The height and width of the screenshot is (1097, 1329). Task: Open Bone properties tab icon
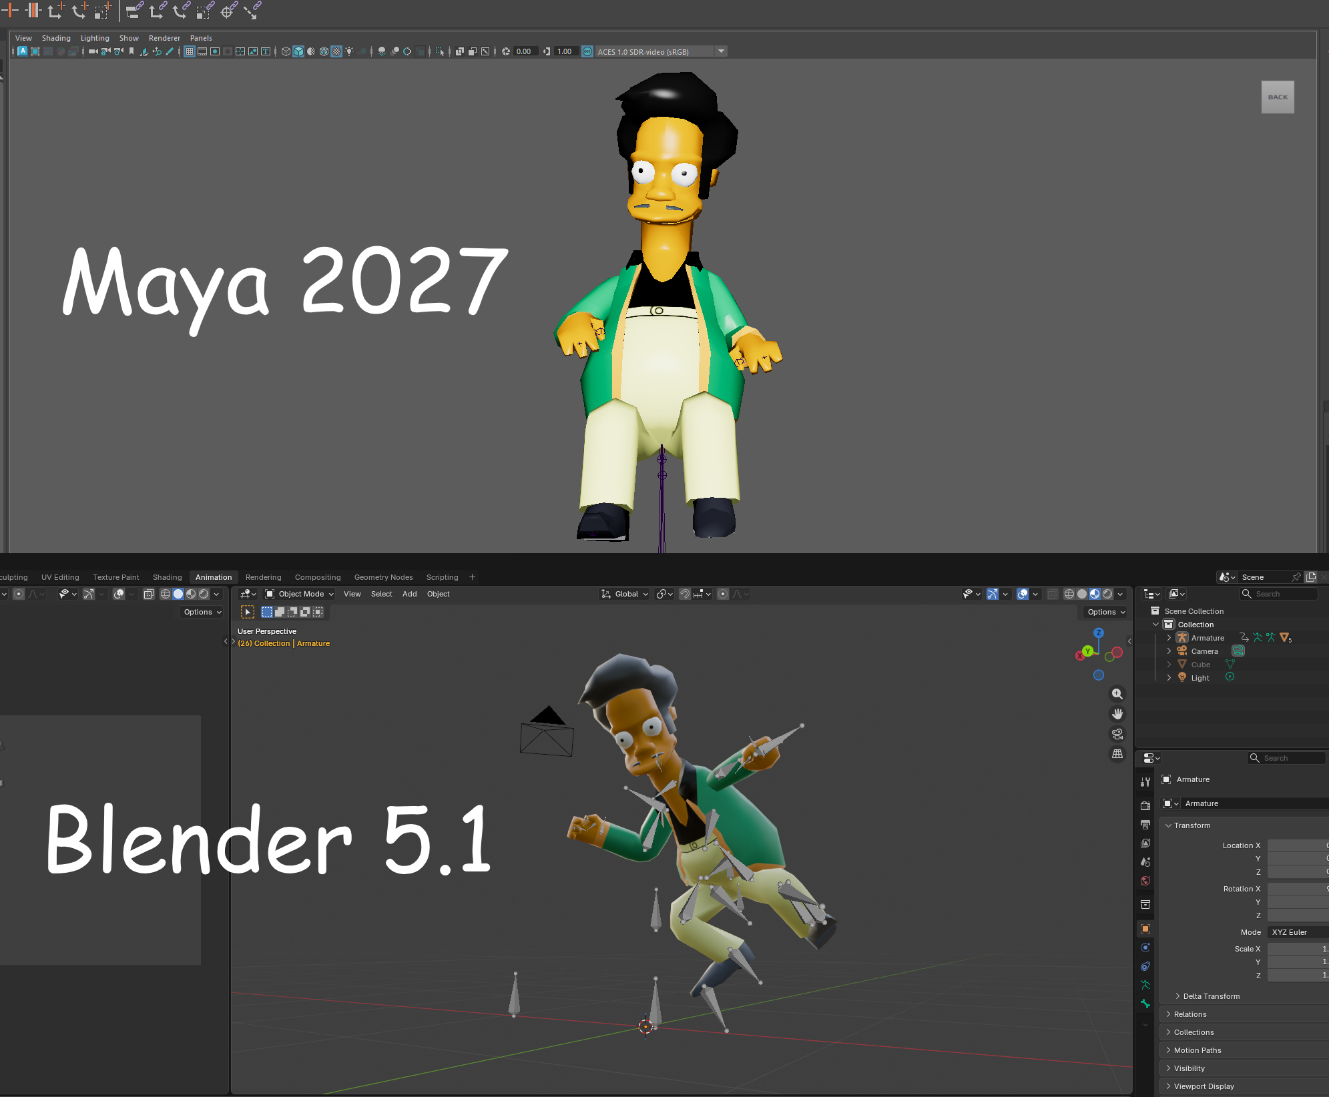pos(1145,1004)
